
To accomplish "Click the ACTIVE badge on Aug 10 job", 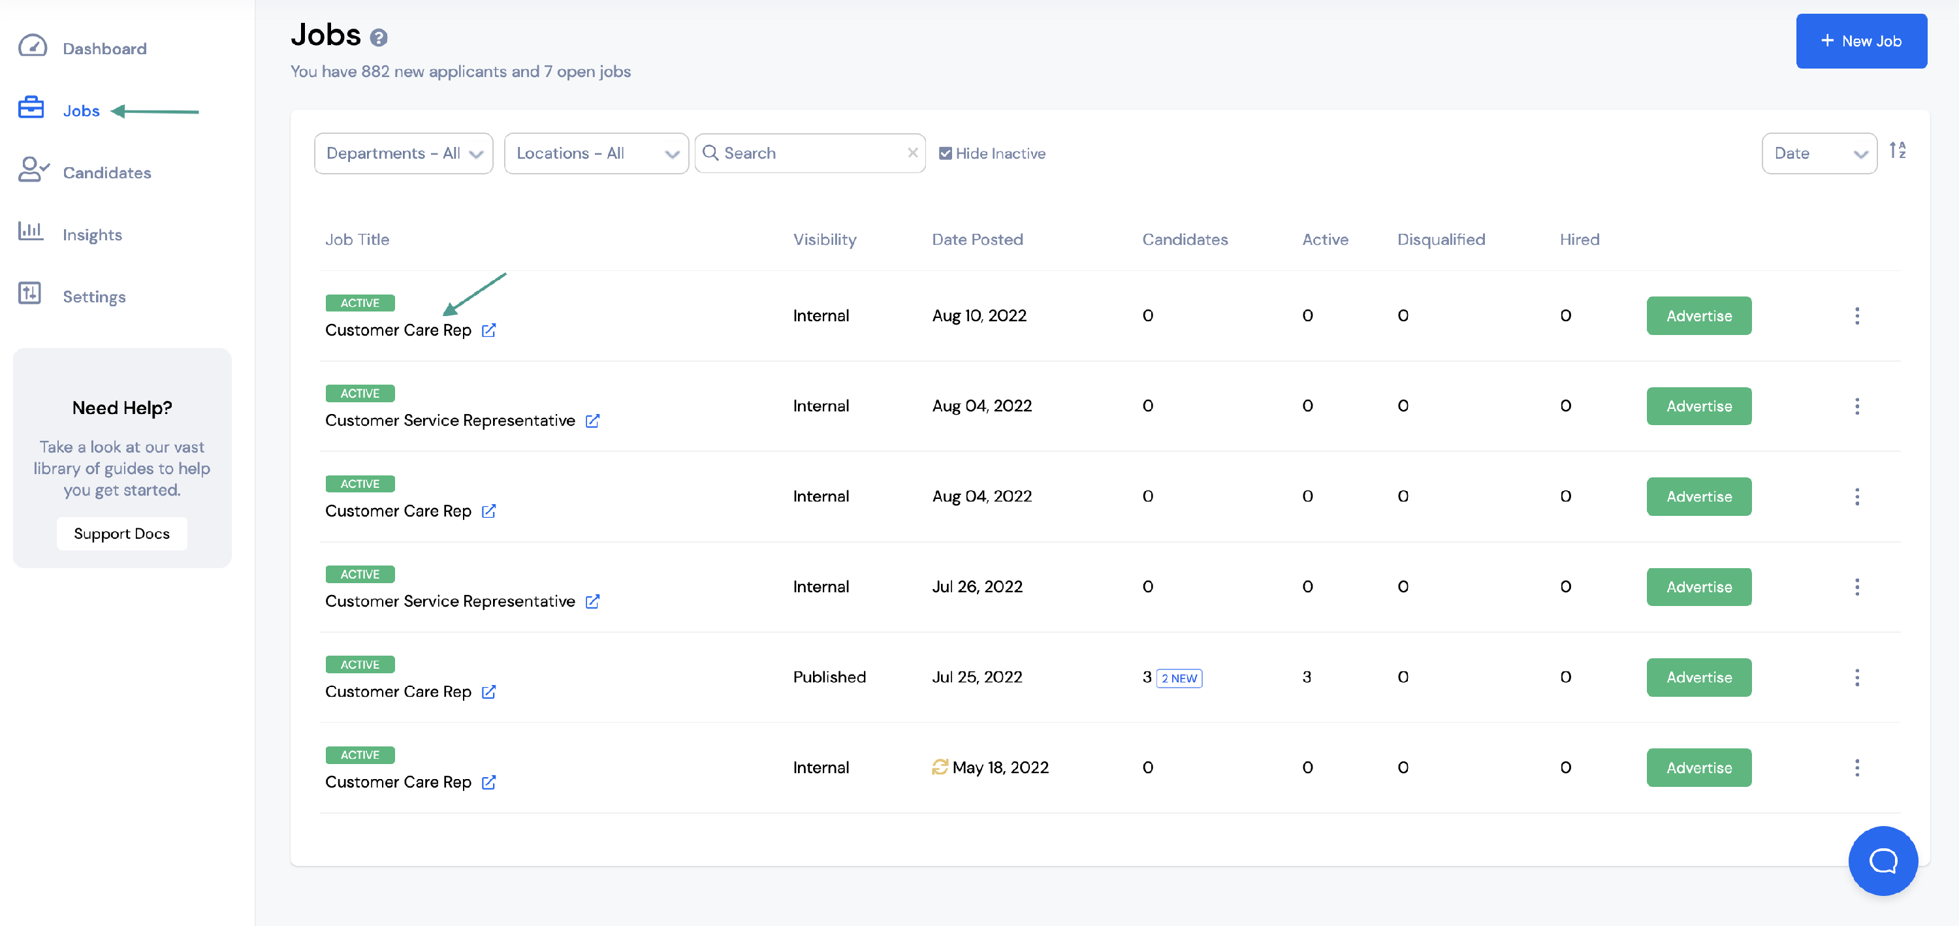I will (x=360, y=304).
